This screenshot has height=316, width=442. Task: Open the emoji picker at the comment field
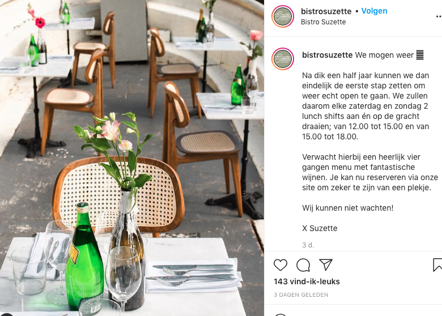tap(280, 315)
